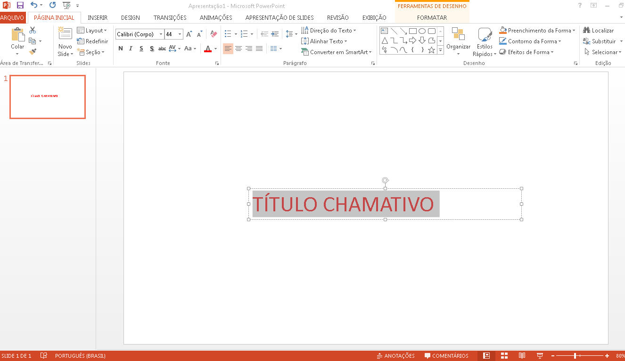The height and width of the screenshot is (361, 625).
Task: Click the ANOTAÇÕES button in status bar
Action: point(395,356)
